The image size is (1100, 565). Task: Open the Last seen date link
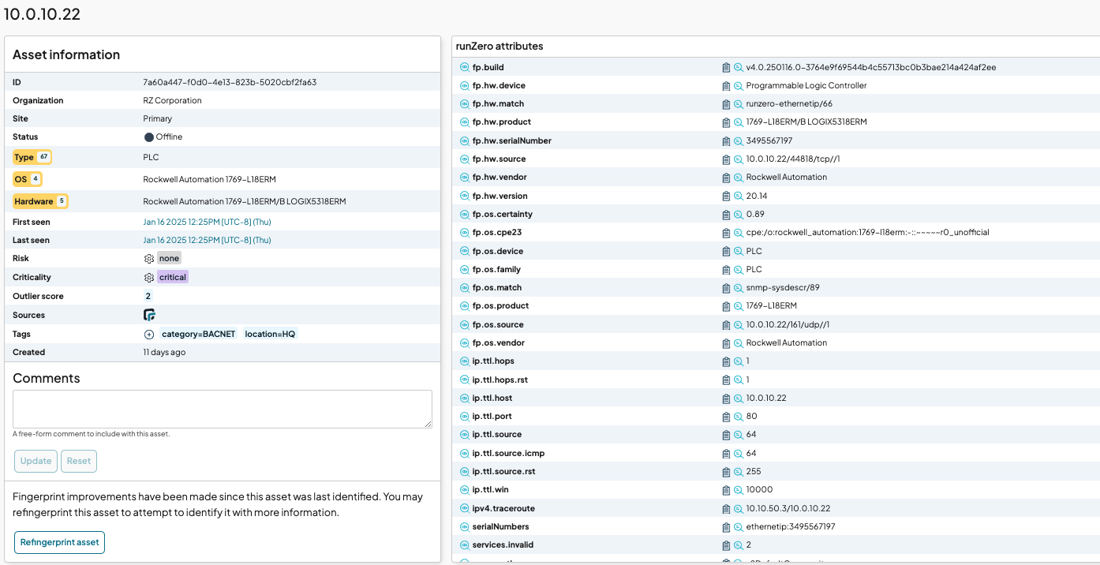coord(207,240)
